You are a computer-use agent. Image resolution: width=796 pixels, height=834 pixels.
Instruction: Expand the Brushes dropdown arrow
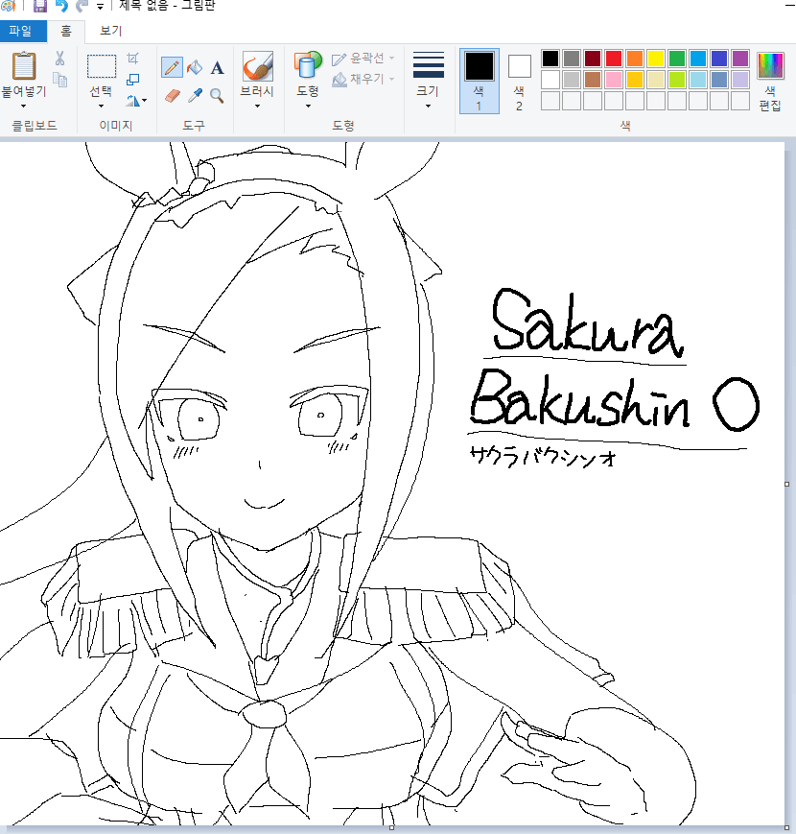(258, 106)
